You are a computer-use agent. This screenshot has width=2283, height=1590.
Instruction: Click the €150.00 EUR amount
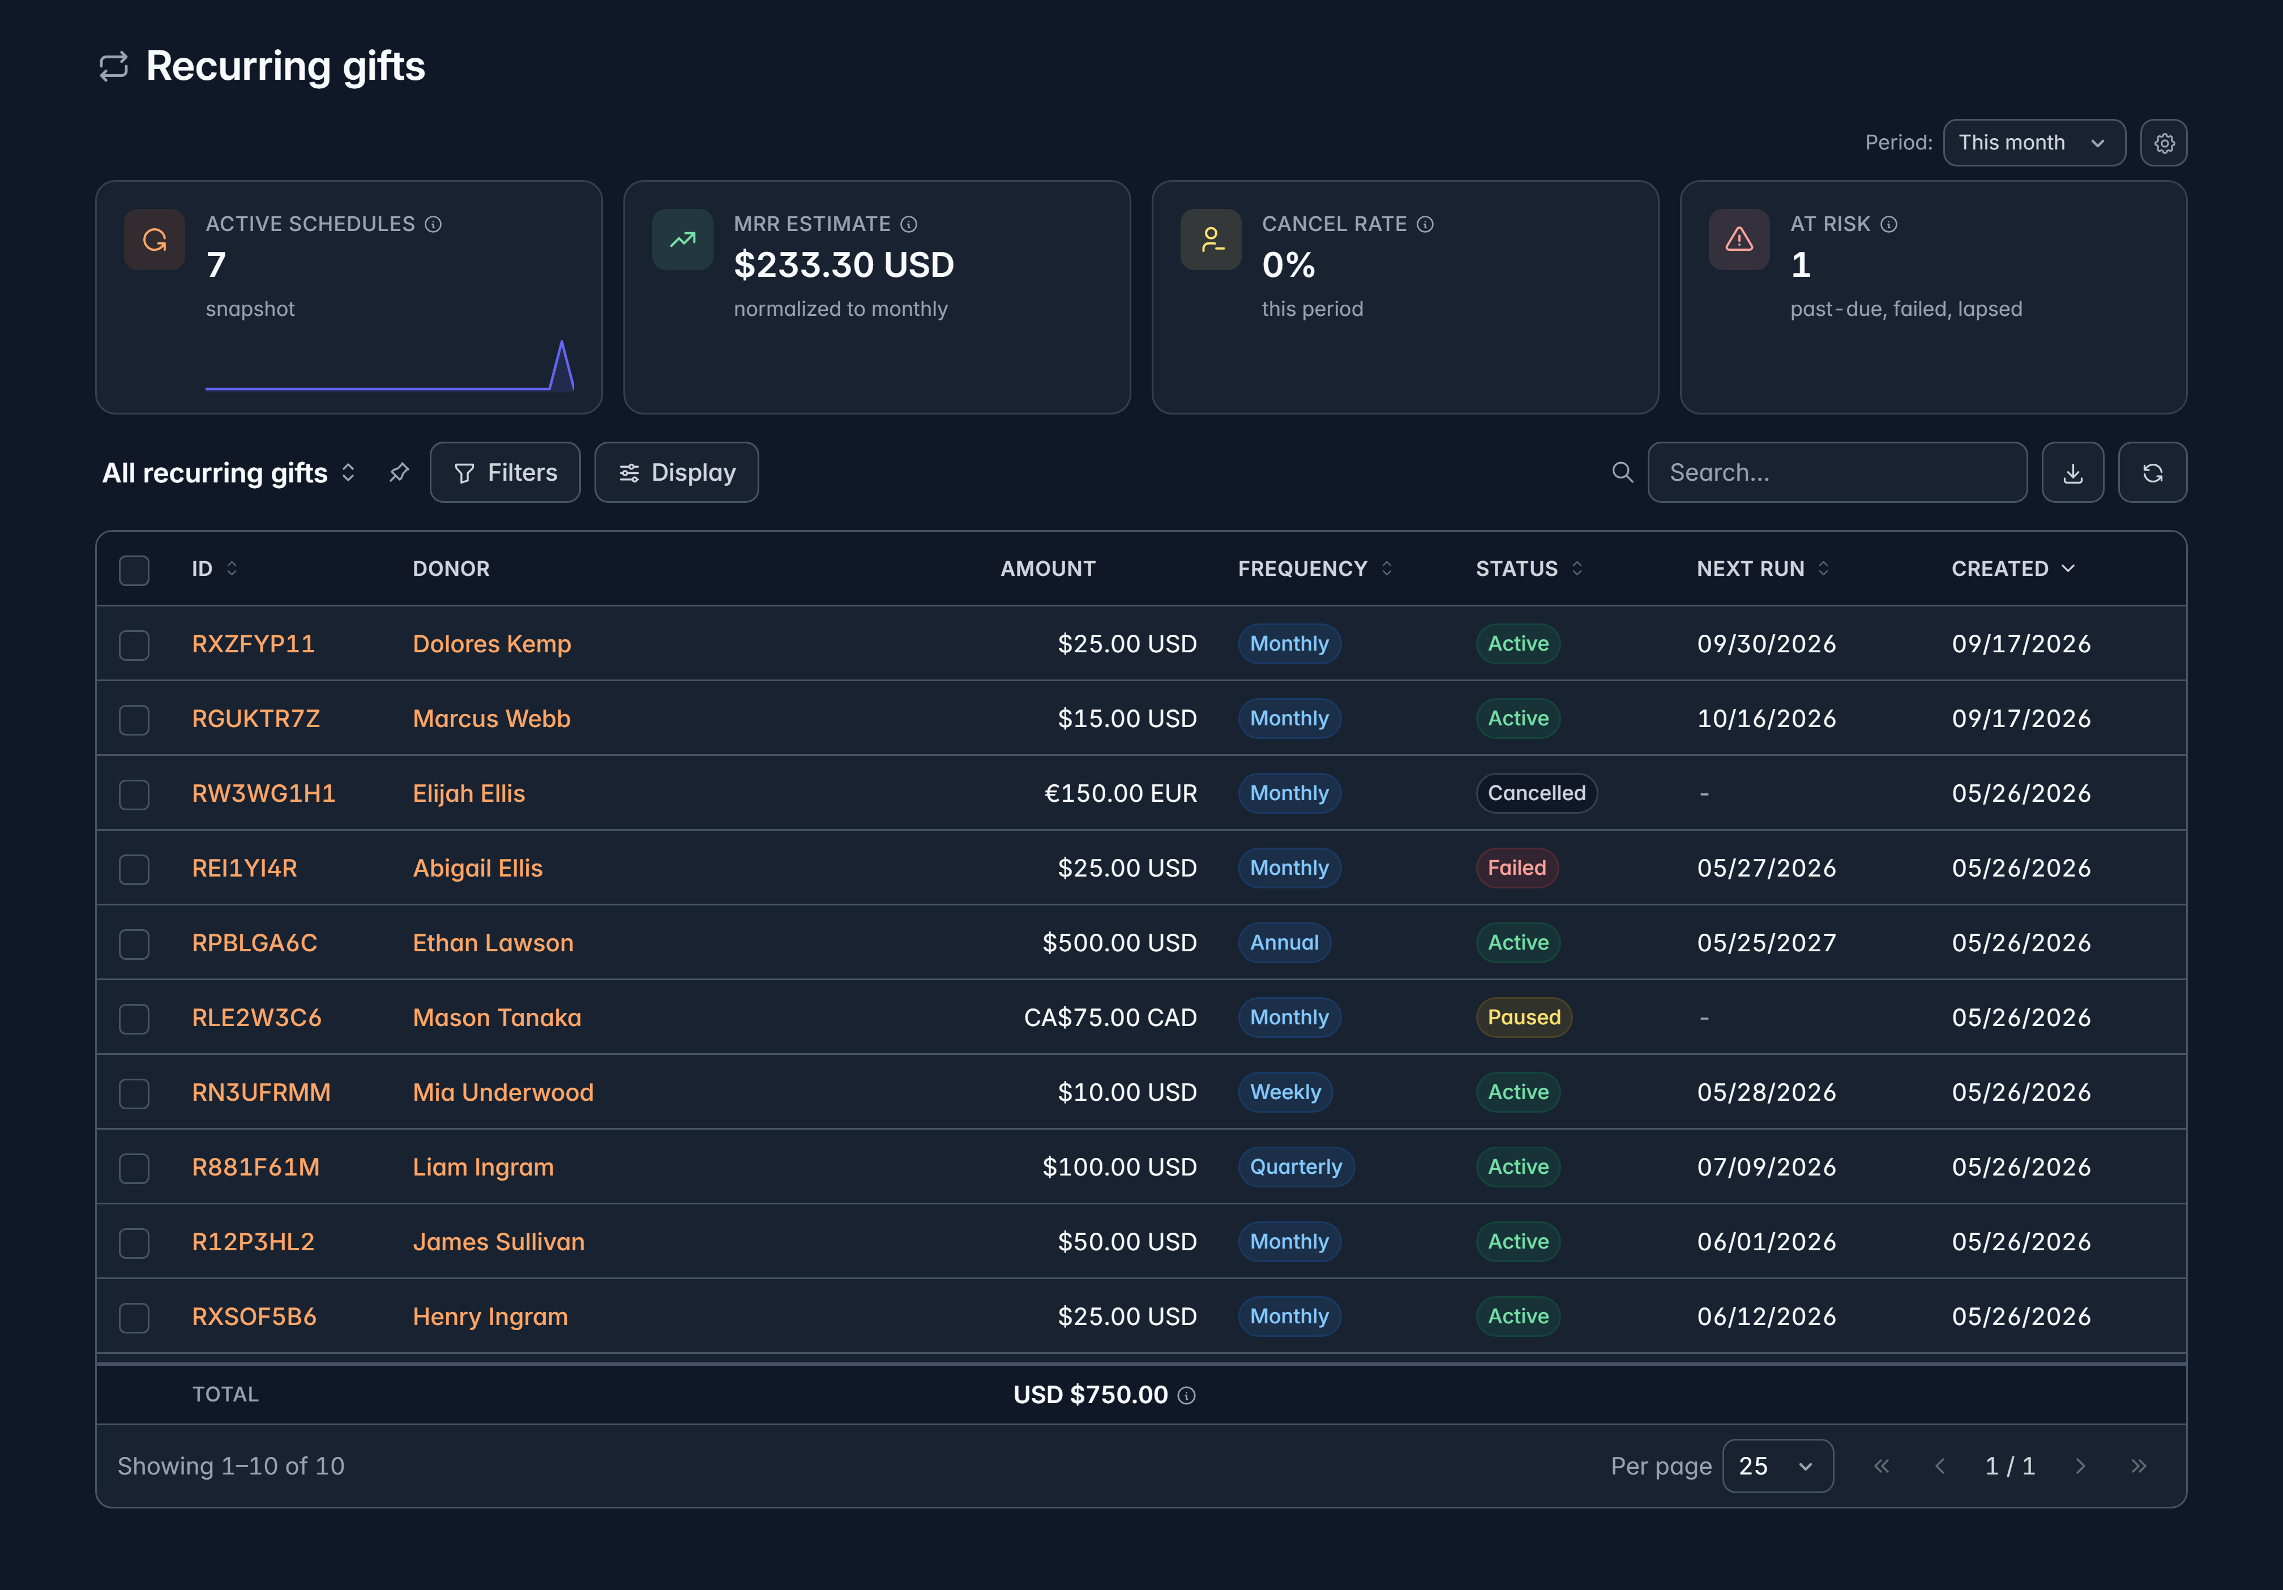pyautogui.click(x=1121, y=793)
